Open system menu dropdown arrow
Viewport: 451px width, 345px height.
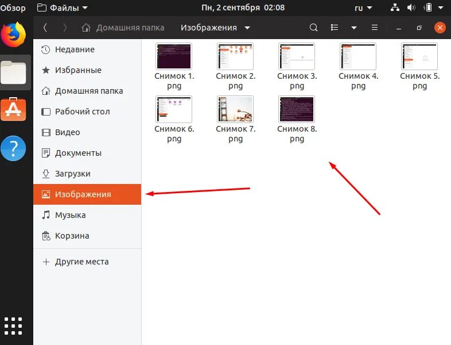point(441,8)
